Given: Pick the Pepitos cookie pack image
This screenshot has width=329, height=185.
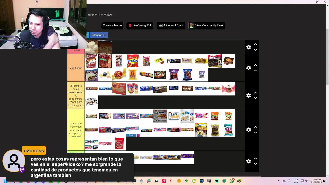Looking at the screenshot, I should 146,89.
